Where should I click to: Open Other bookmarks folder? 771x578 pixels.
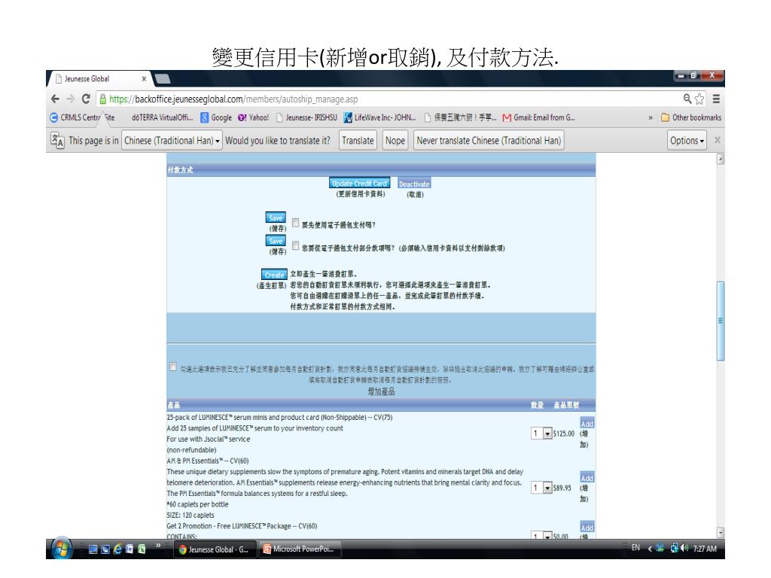coord(691,117)
